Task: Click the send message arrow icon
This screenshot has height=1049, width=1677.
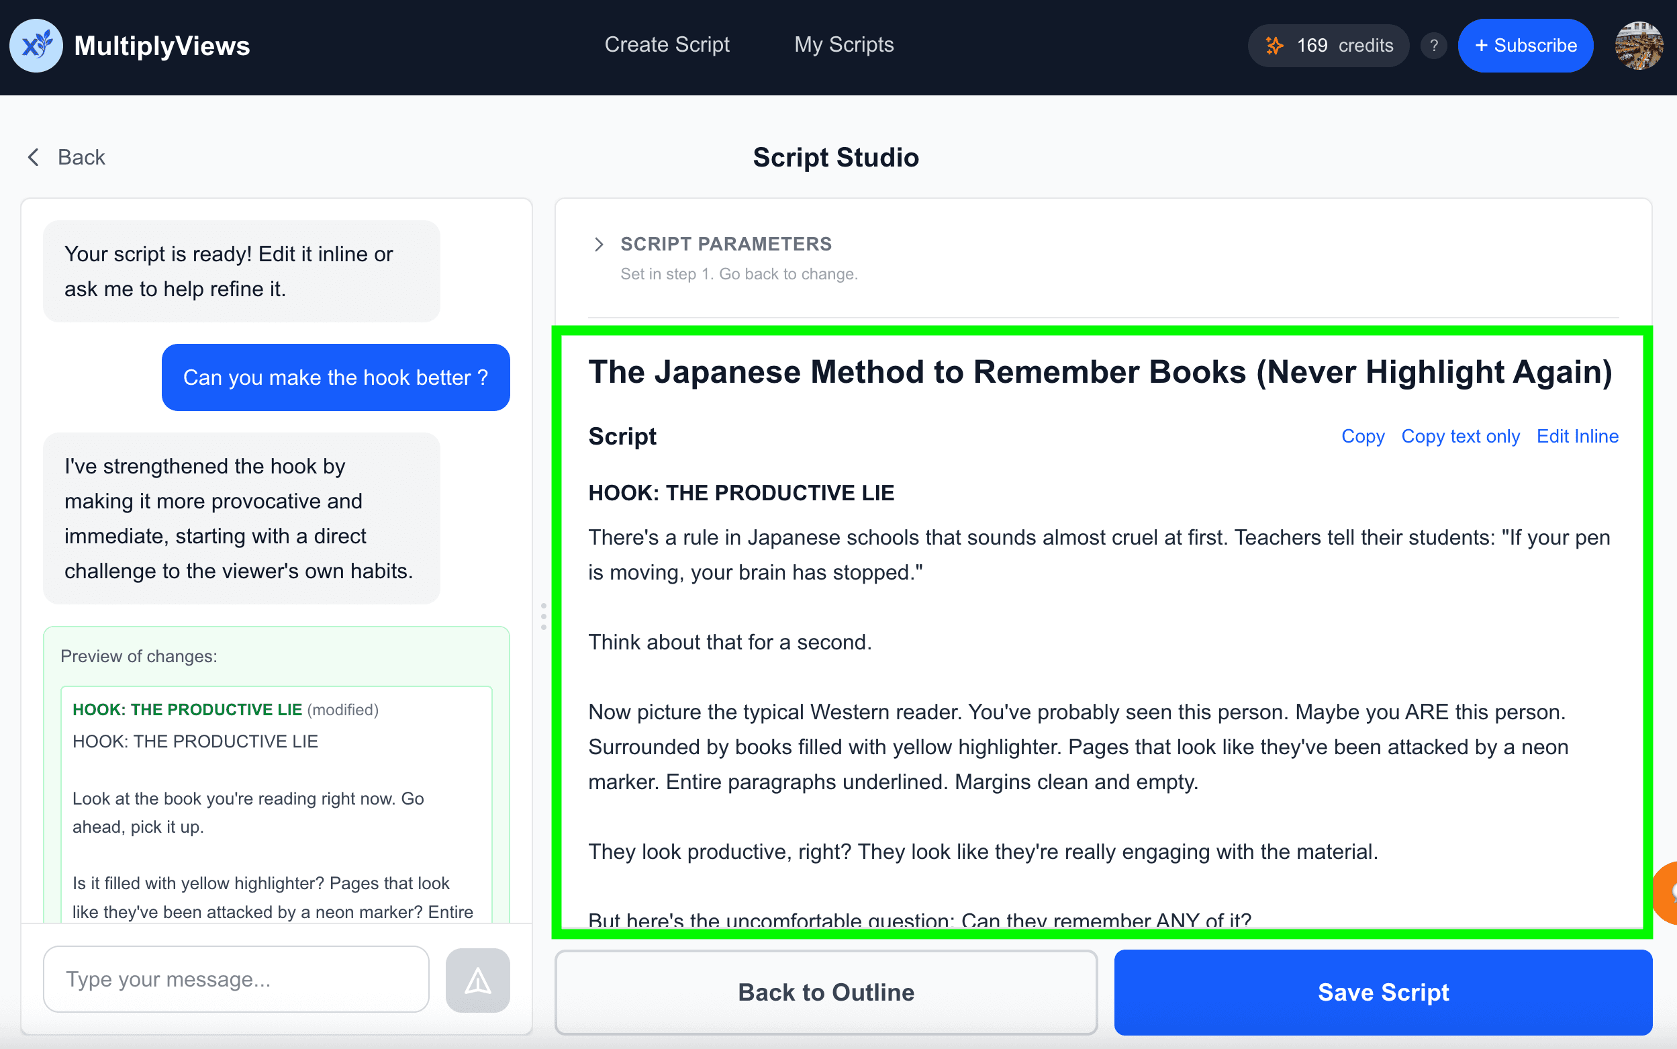Action: (x=477, y=980)
